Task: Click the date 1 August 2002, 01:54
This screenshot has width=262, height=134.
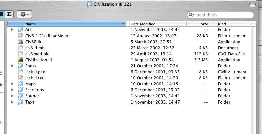Action: click(x=152, y=60)
